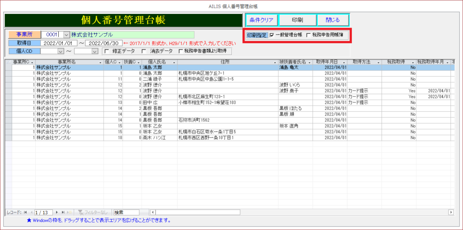
Task: Open 個人氏名 column header filter
Action: tap(174, 62)
